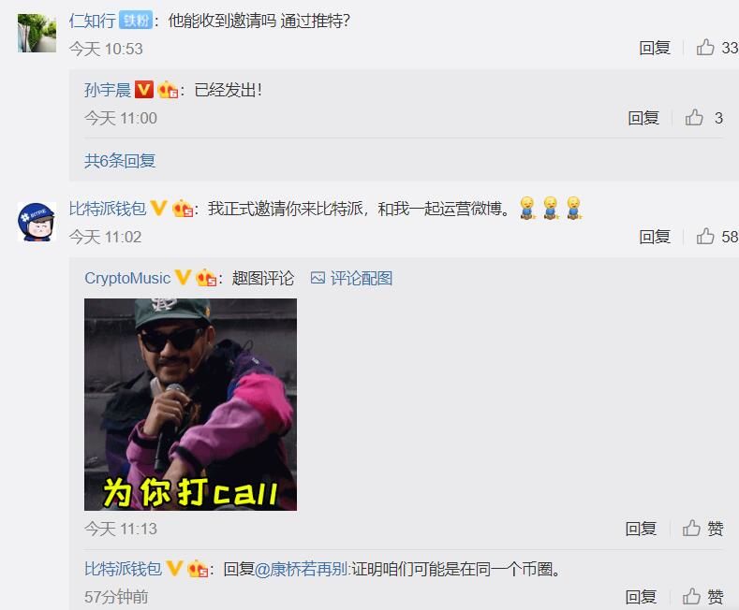Open the CryptoMusic profile link
This screenshot has width=739, height=610.
[127, 278]
